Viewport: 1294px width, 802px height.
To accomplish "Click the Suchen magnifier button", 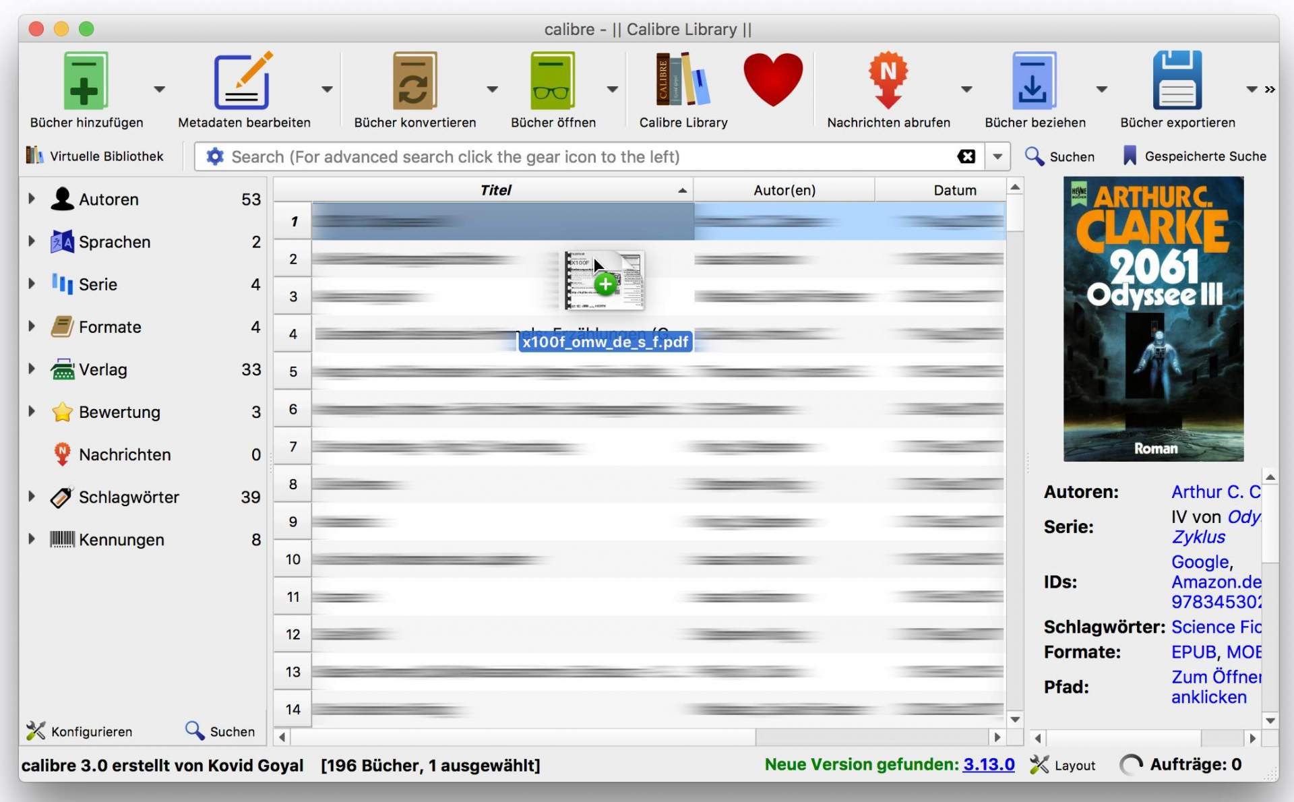I will (x=1059, y=156).
